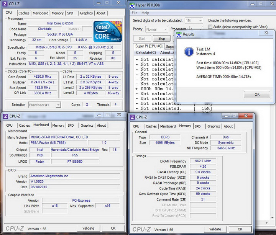Image resolution: width=276 pixels, height=235 pixels.
Task: Click the NB Frequency value 3465.6 MHz
Action: click(x=226, y=148)
